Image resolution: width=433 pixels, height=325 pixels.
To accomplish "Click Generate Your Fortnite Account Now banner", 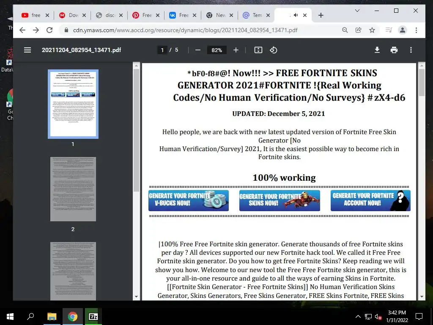I will tap(370, 200).
